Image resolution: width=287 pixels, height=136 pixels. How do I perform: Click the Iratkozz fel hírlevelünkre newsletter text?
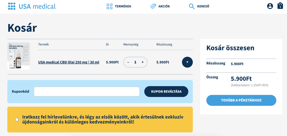point(103,119)
